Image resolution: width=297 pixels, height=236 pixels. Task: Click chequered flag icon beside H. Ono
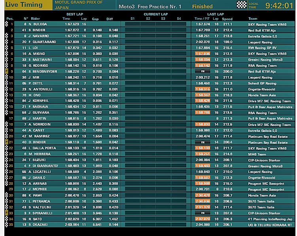[x=7, y=95]
